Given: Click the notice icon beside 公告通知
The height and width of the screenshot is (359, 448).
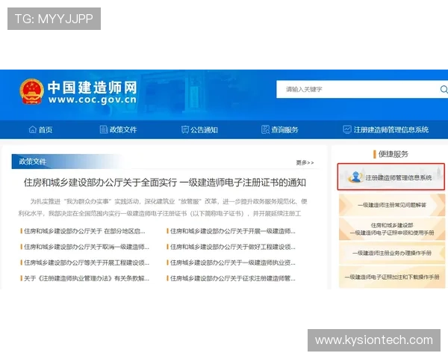Looking at the screenshot, I should click(185, 129).
